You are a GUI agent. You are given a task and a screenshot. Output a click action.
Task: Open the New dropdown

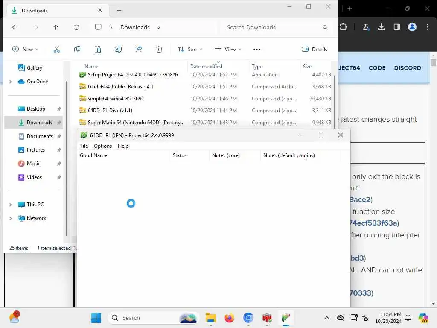pyautogui.click(x=25, y=50)
